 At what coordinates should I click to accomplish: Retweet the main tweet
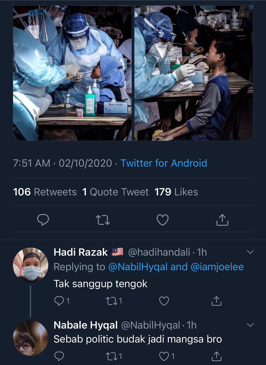point(103,220)
